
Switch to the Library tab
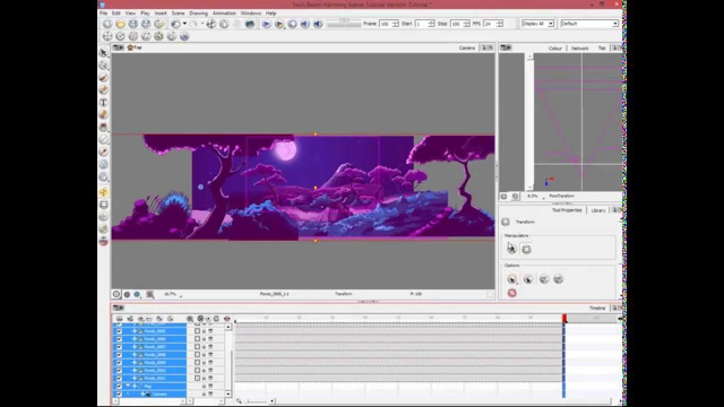(x=598, y=210)
